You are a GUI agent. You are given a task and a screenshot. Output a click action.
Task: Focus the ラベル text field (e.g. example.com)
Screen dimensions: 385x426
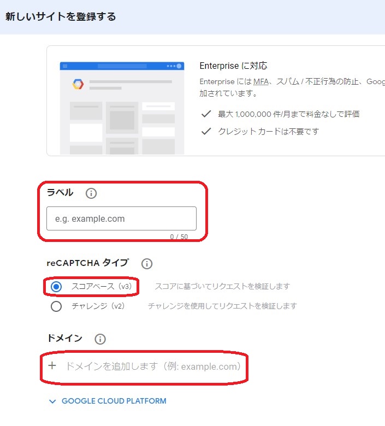121,218
